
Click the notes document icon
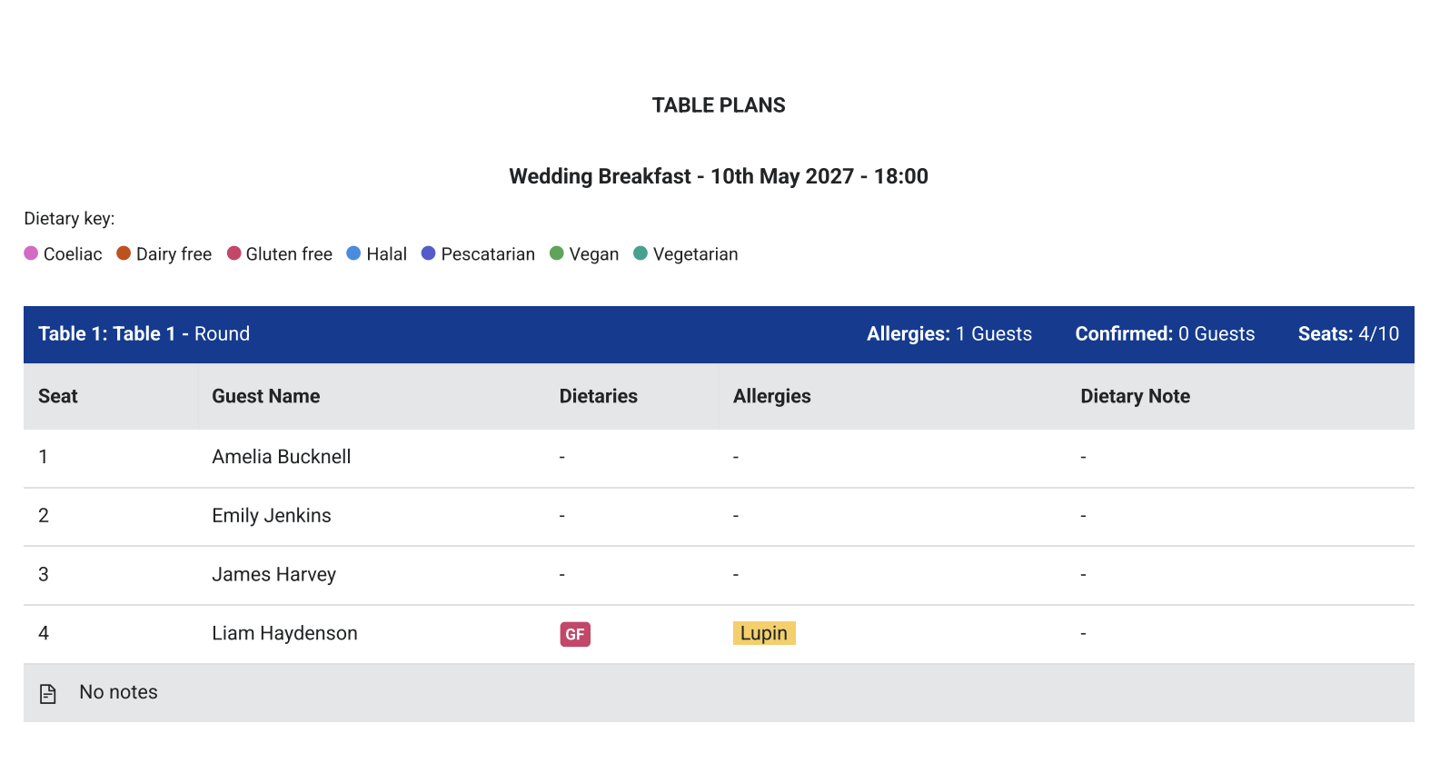[48, 694]
